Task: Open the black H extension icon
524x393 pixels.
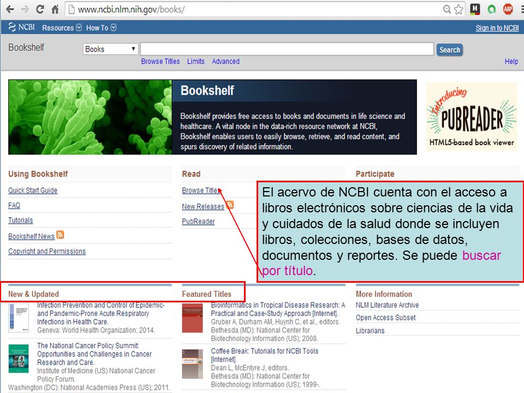Action: tap(475, 9)
